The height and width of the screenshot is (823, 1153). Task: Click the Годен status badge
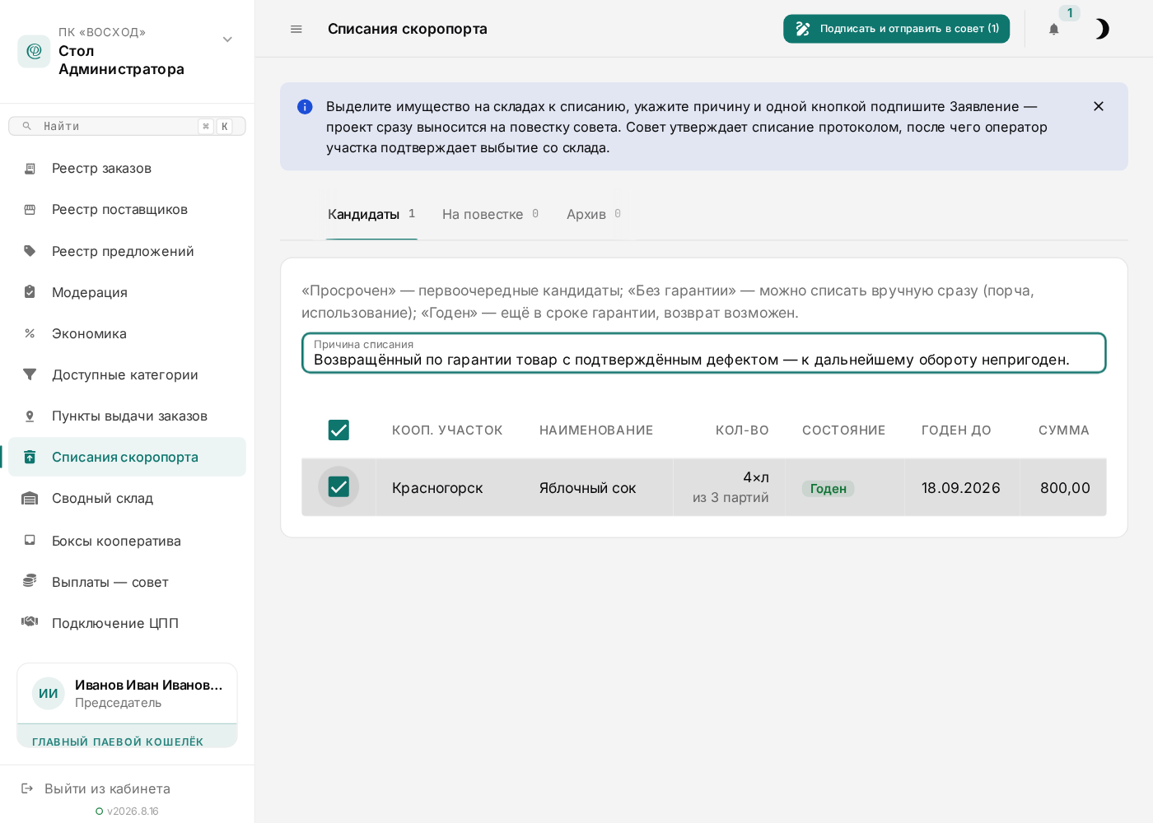(x=828, y=488)
